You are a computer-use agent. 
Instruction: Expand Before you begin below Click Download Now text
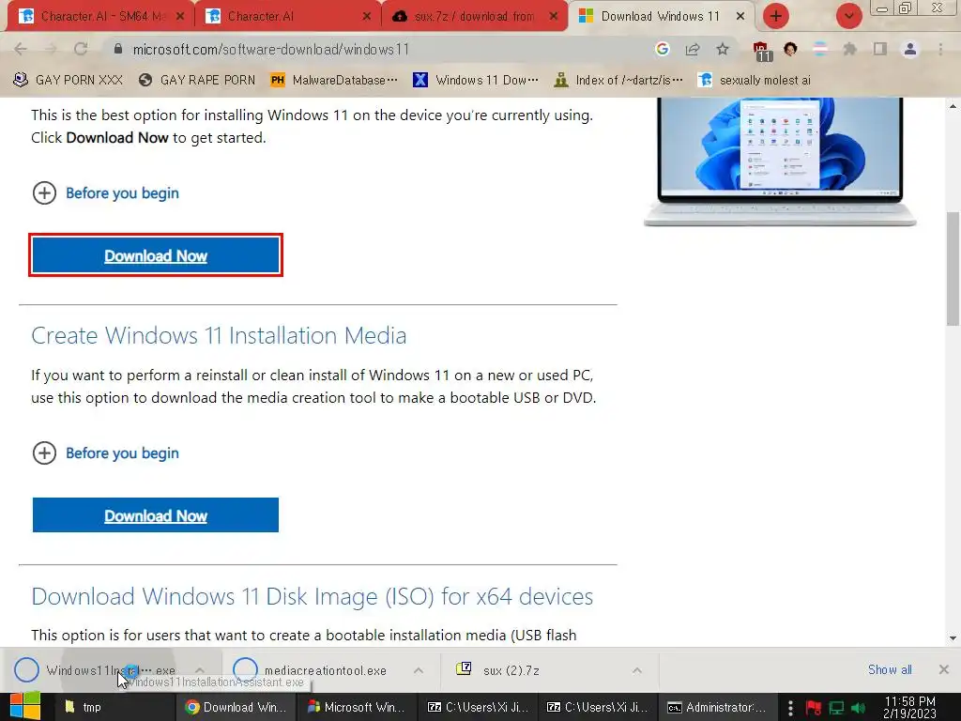click(x=105, y=193)
